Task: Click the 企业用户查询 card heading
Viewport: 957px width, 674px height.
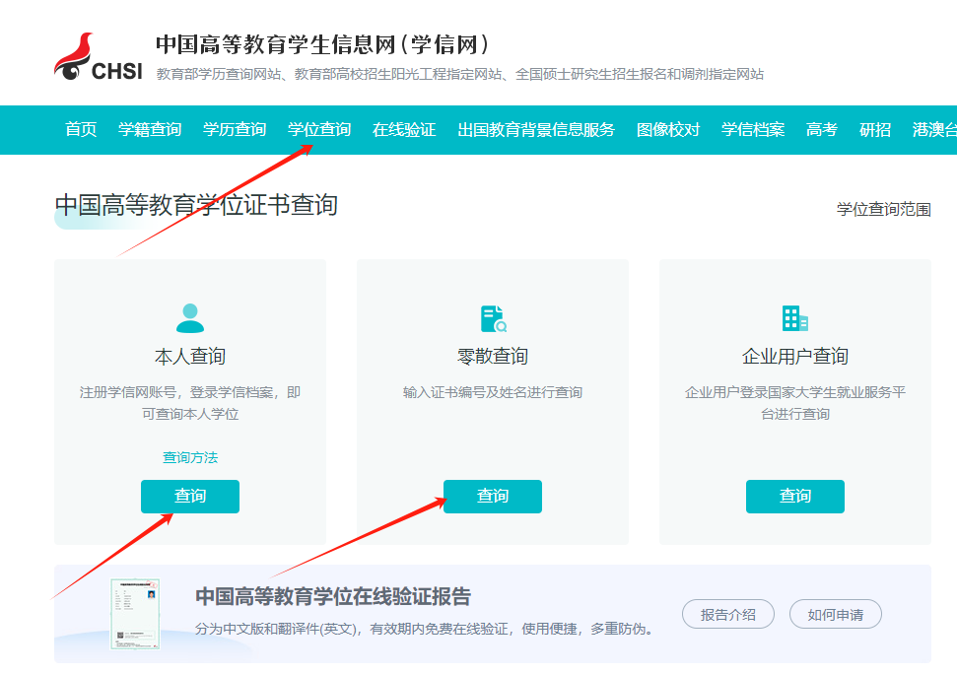Action: [x=795, y=356]
